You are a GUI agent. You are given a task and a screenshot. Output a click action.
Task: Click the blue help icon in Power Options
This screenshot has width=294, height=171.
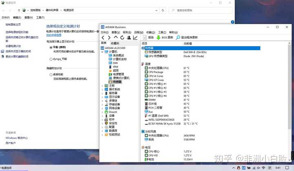(232, 22)
